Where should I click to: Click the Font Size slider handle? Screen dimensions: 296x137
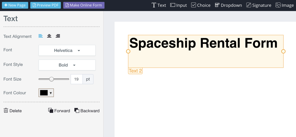(x=52, y=79)
